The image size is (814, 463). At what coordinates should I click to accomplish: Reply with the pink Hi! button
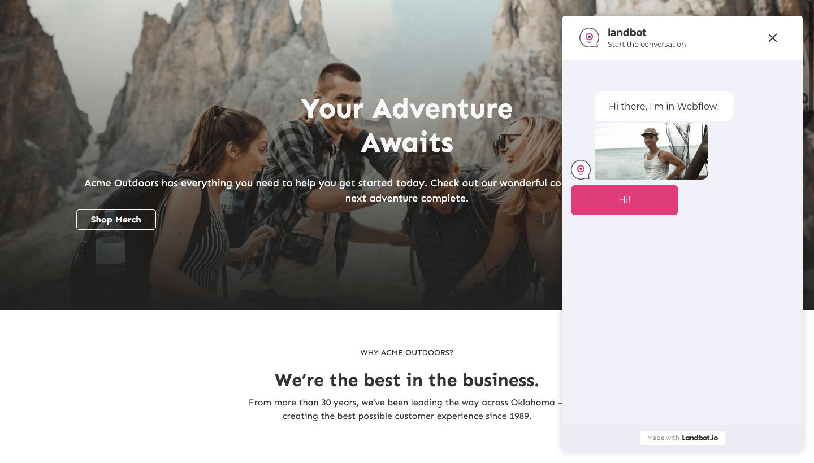tap(625, 200)
